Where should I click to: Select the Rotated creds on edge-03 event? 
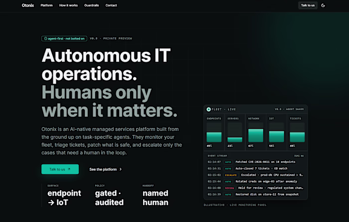pyautogui.click(x=266, y=181)
